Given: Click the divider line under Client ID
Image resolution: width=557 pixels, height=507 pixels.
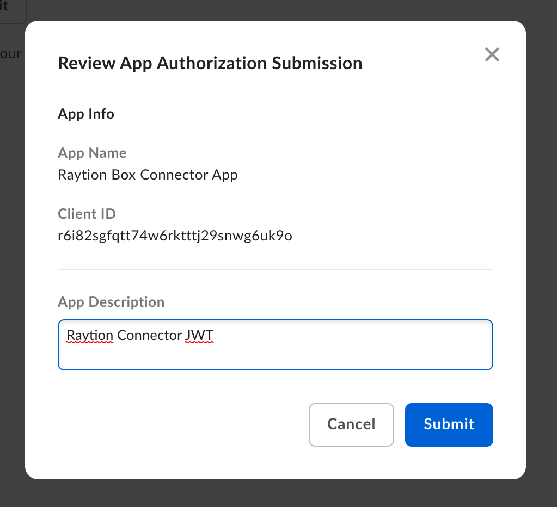Looking at the screenshot, I should (x=275, y=269).
